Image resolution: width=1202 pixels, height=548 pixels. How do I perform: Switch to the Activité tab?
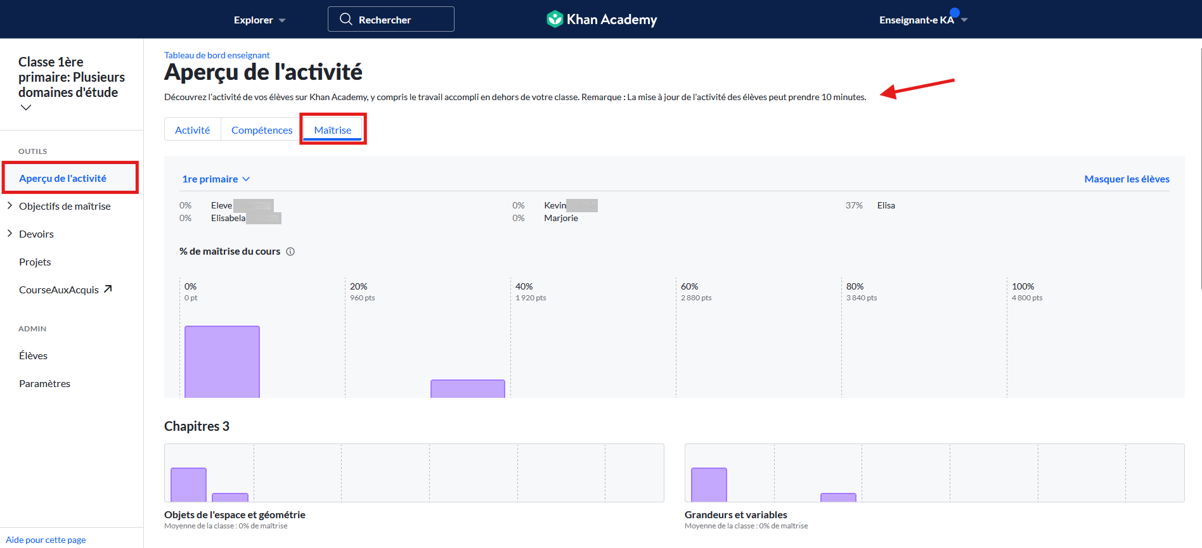(192, 130)
